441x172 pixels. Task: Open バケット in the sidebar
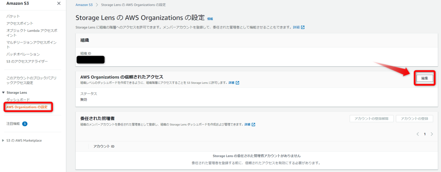[x=13, y=16]
